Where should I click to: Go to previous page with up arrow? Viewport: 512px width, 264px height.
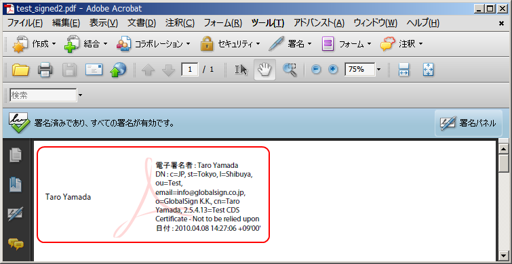(149, 70)
